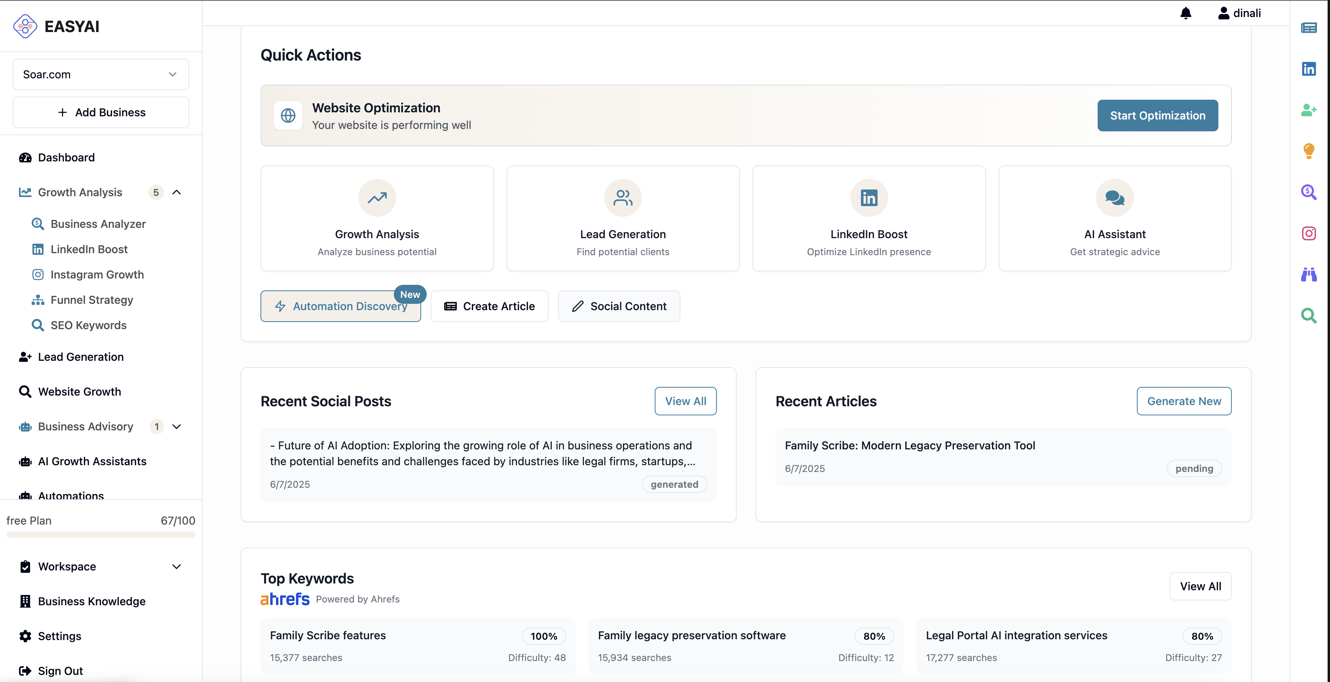The height and width of the screenshot is (682, 1330).
Task: Click the Settings gear icon
Action: (x=25, y=636)
